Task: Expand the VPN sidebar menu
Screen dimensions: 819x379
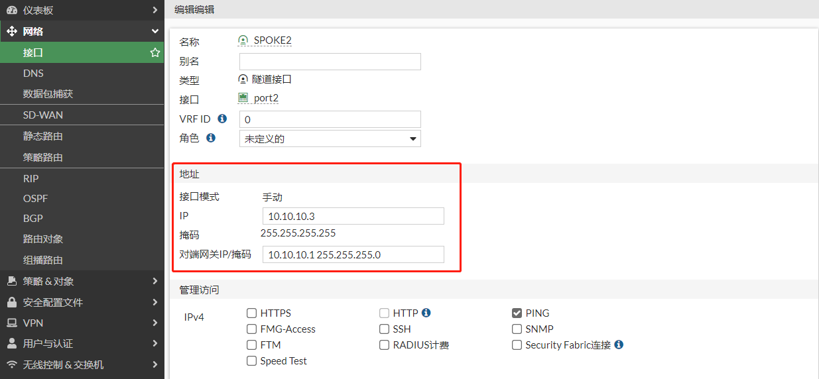Action: point(82,323)
